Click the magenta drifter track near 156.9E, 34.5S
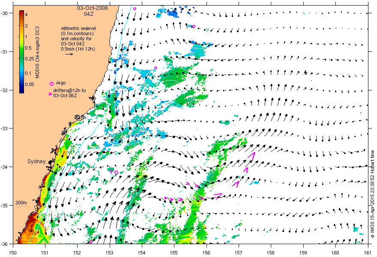The height and width of the screenshot is (257, 377). [236, 184]
